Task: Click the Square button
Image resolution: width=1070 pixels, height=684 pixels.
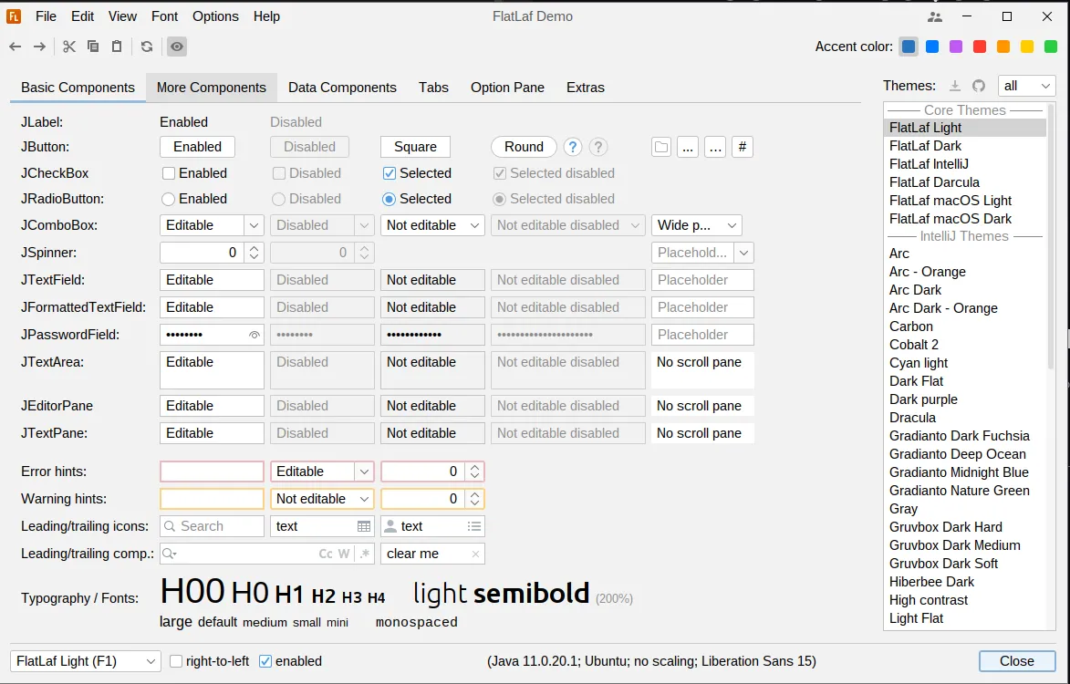Action: [416, 147]
